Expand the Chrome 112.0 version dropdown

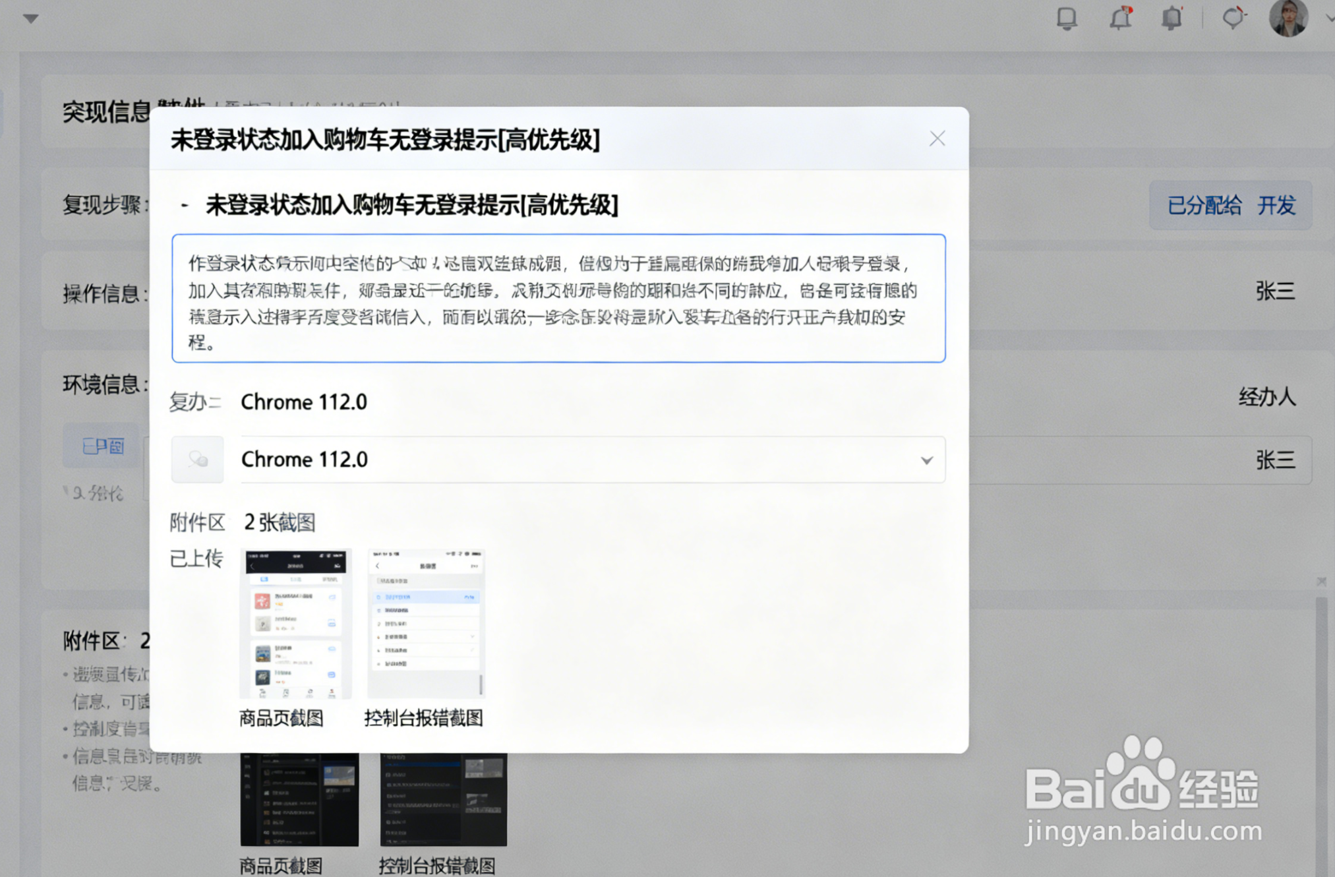926,460
